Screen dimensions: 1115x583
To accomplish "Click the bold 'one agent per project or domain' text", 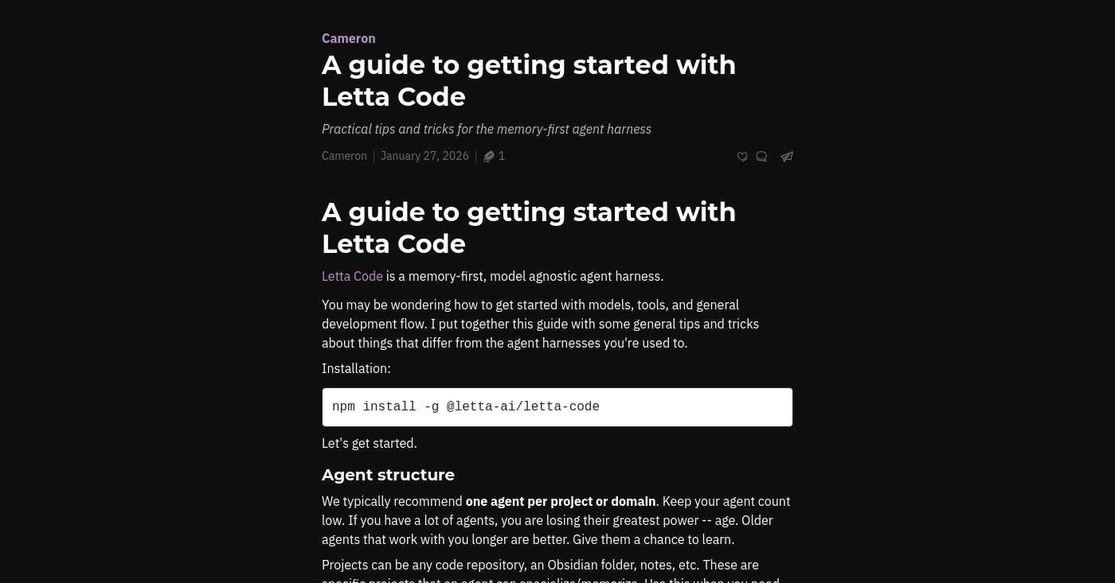I will pos(561,501).
